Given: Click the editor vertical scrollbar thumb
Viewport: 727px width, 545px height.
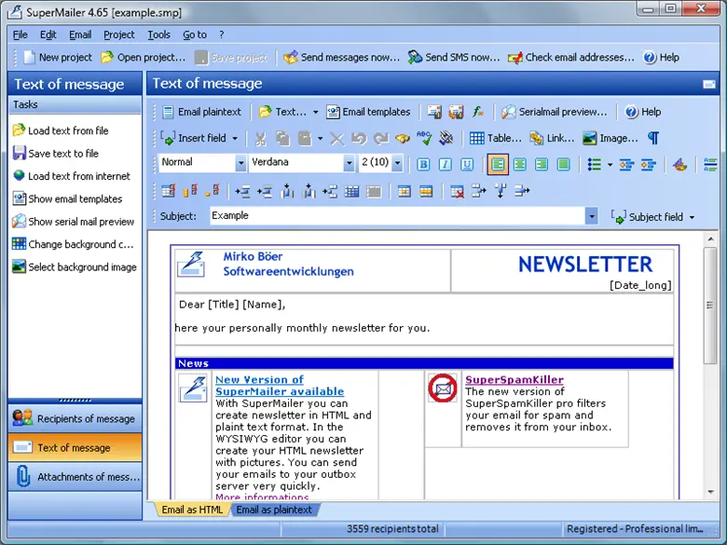Looking at the screenshot, I should click(x=710, y=305).
